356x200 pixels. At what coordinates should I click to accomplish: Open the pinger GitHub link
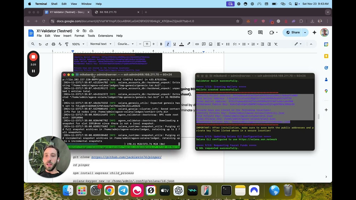click(x=126, y=157)
